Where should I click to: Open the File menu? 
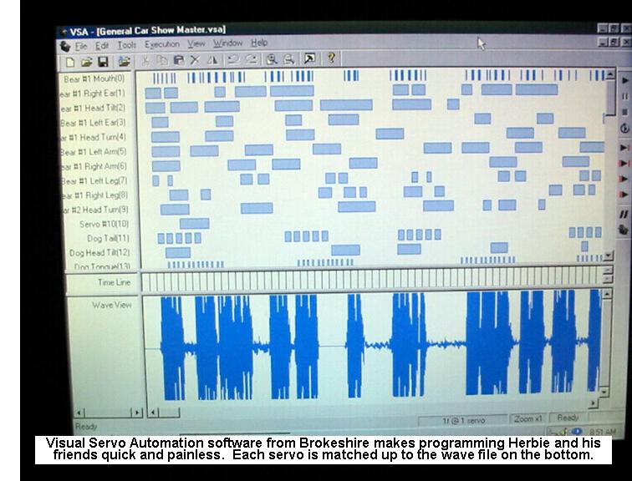tap(81, 45)
